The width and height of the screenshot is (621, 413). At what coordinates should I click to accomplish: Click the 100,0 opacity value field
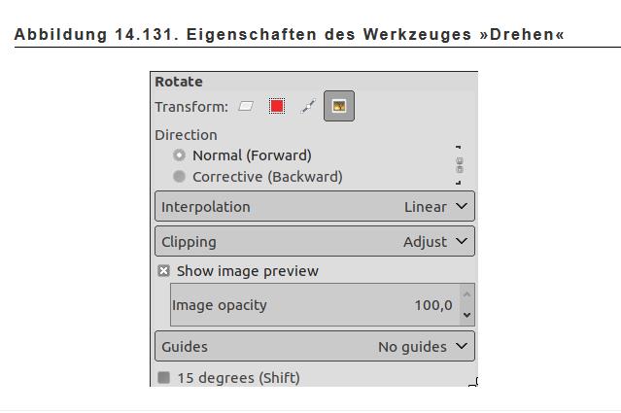coord(433,305)
